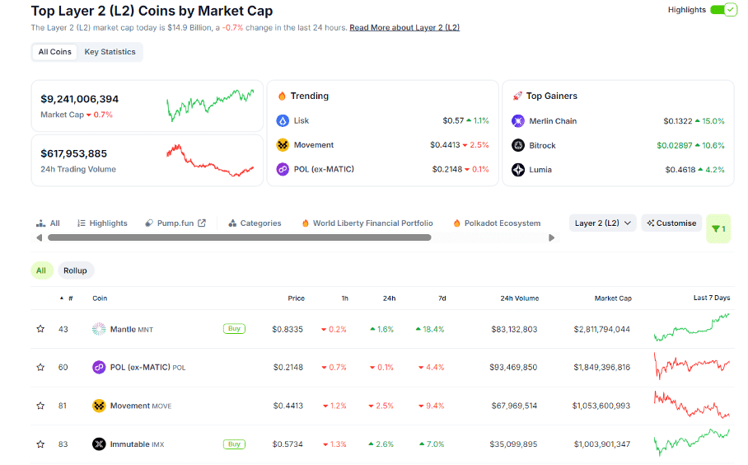Click the Bitrock coin icon
748x465 pixels.
[518, 145]
